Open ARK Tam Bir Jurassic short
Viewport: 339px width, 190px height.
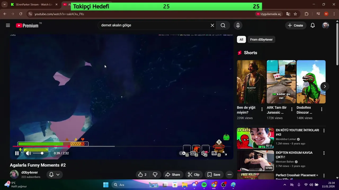coord(281,82)
